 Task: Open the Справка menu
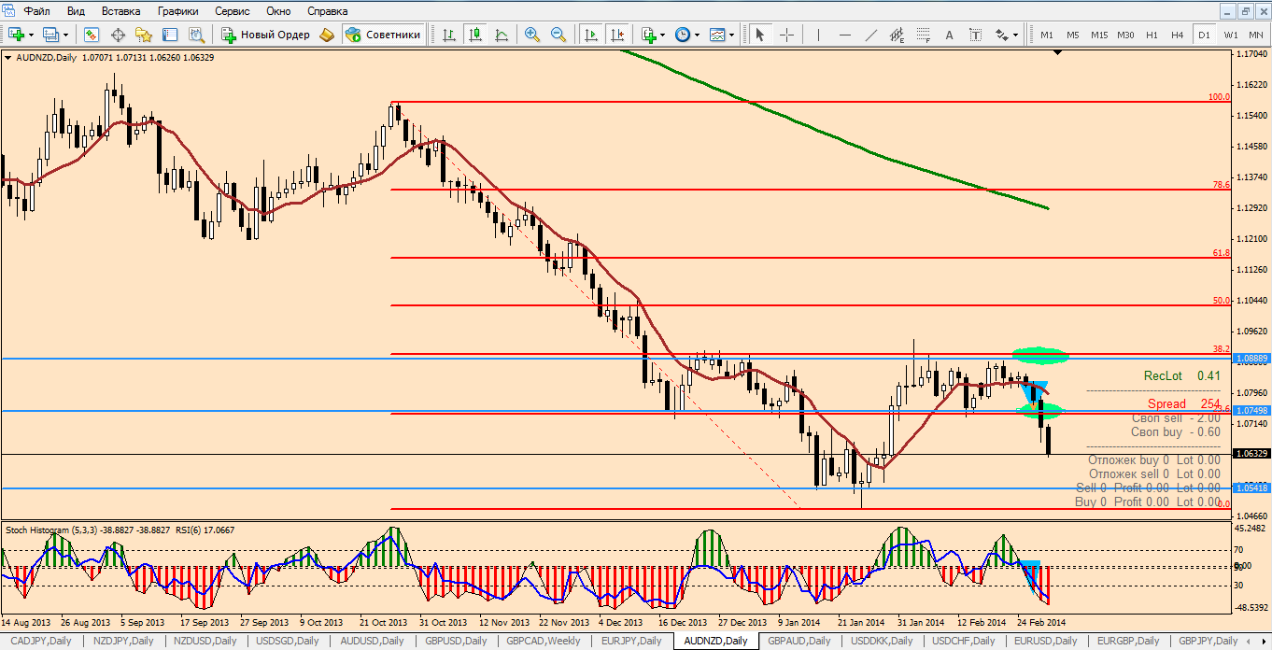pos(328,11)
